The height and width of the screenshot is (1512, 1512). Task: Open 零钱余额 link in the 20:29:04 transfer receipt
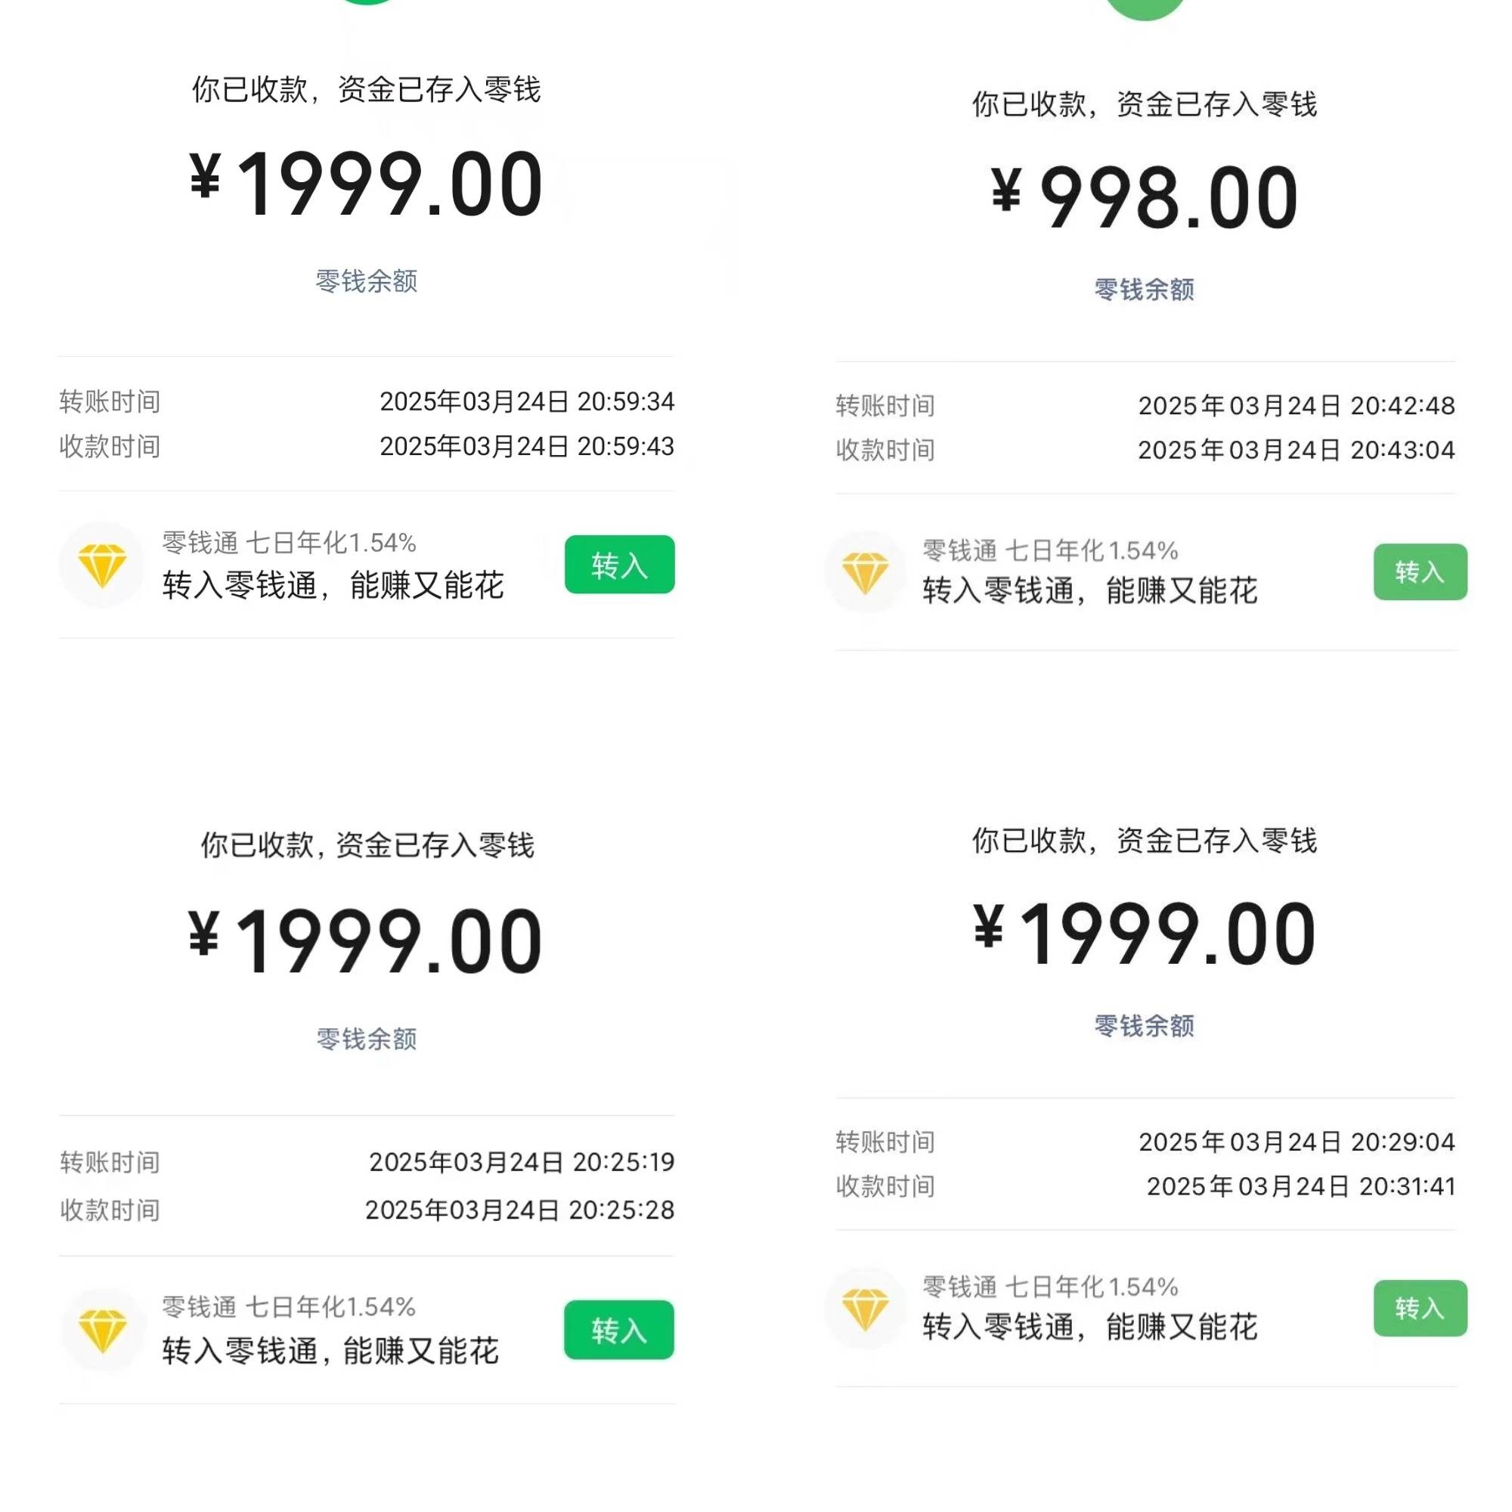[1144, 1026]
